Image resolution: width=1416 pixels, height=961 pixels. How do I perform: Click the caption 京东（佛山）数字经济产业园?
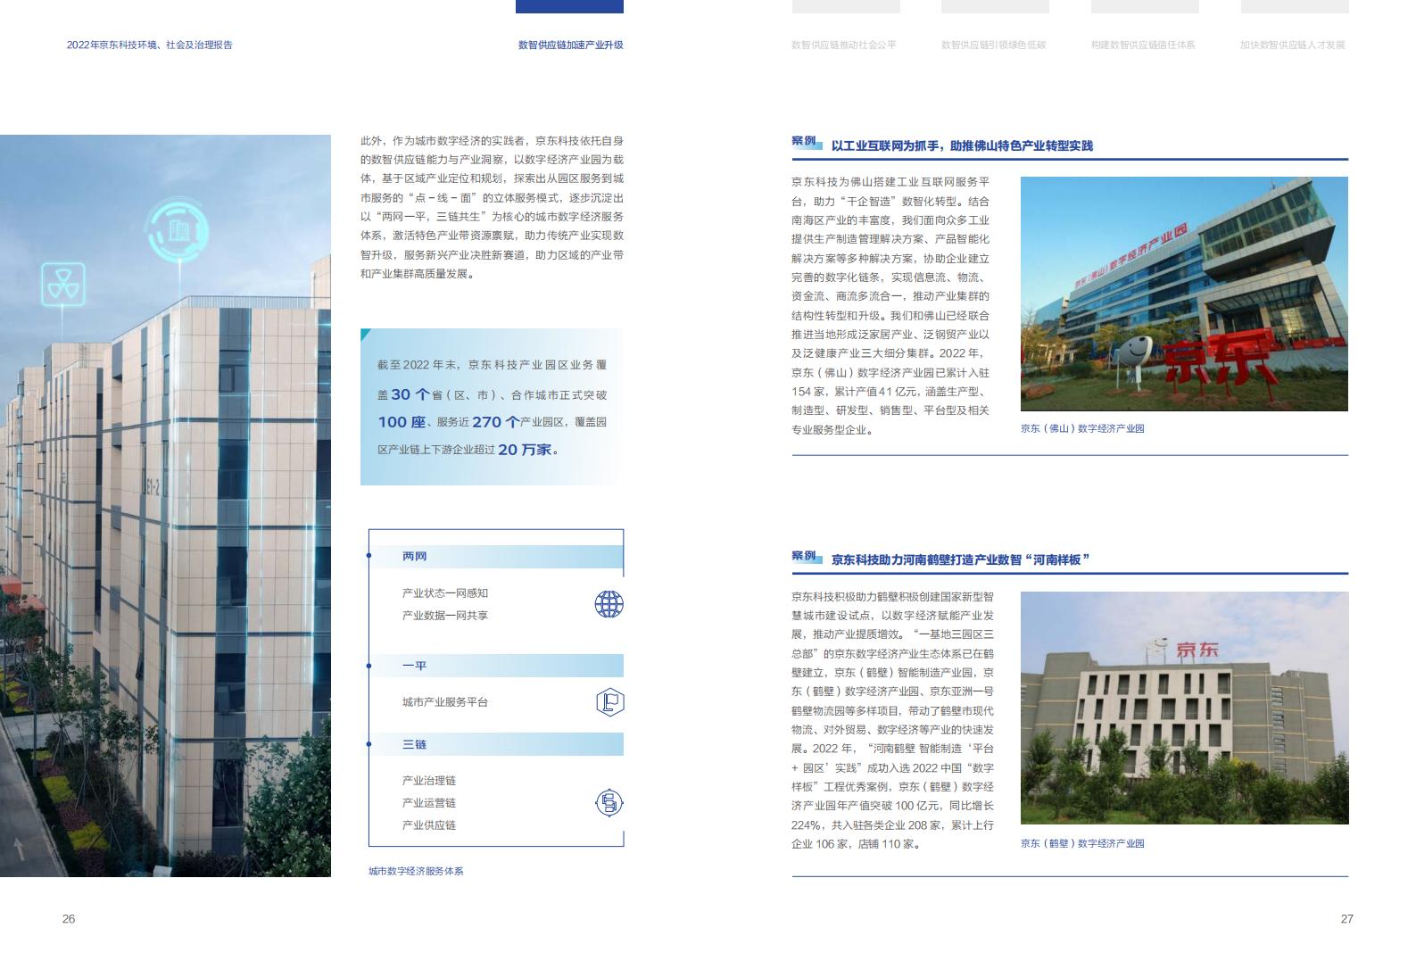[1082, 428]
